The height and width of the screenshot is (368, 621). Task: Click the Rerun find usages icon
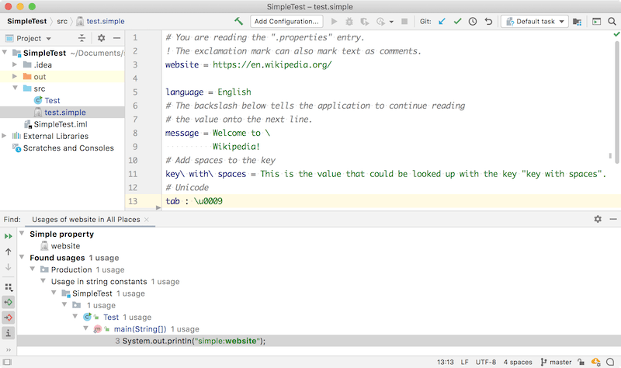click(9, 236)
